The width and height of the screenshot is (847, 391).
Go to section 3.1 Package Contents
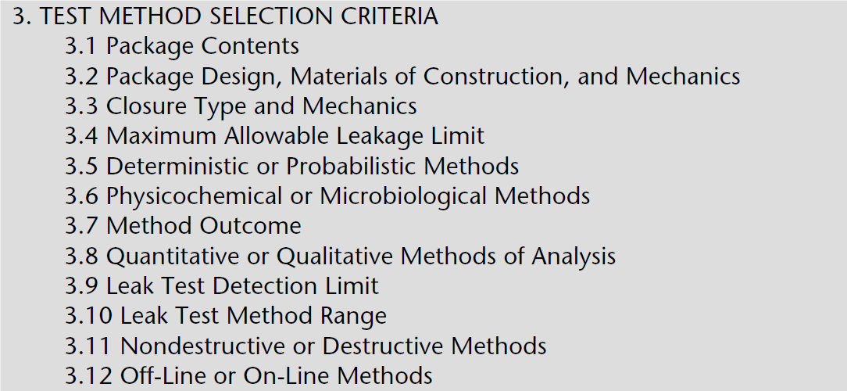(182, 46)
